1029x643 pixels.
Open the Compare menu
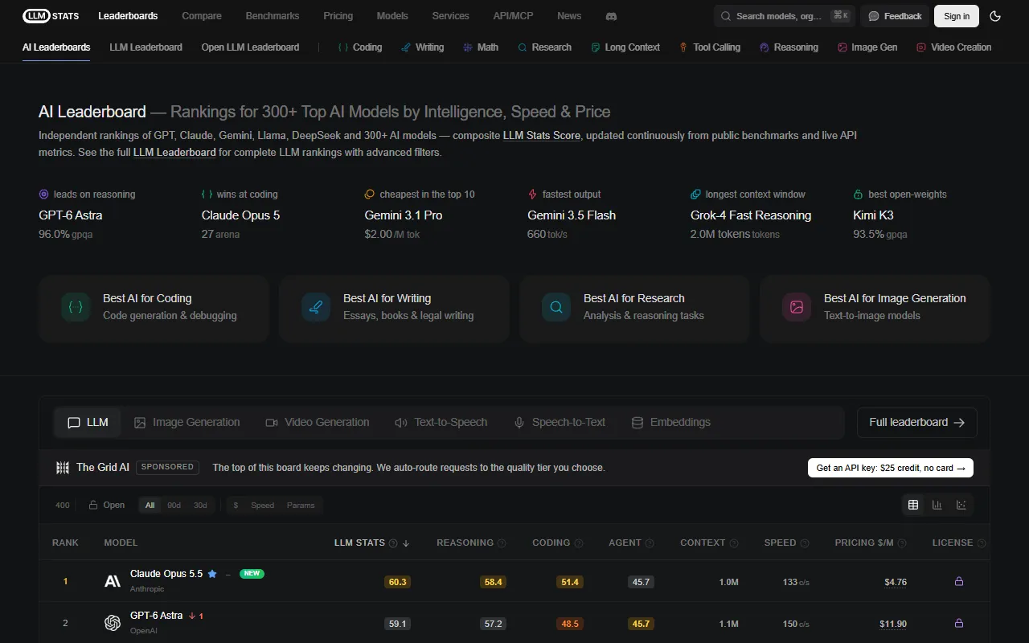point(202,15)
